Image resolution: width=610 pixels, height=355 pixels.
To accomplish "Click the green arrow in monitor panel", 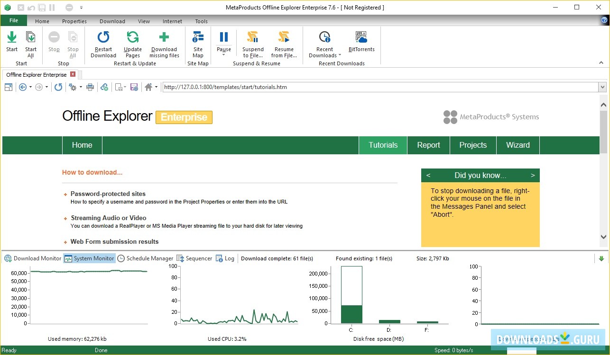I will (601, 258).
